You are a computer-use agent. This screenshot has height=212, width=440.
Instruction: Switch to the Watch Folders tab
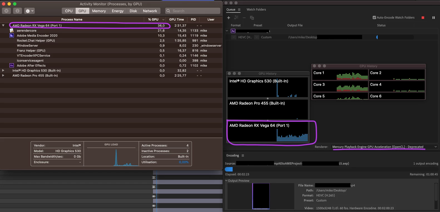point(256,9)
